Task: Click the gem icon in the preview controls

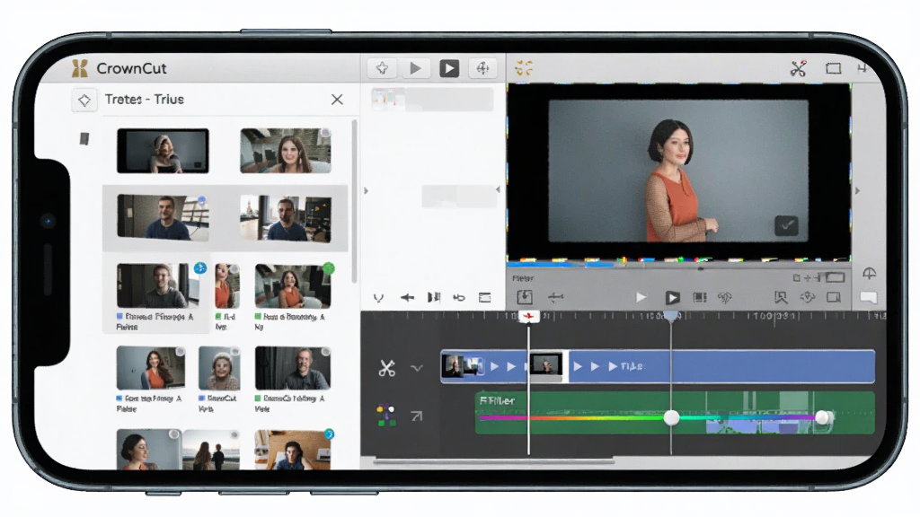Action: (x=808, y=297)
